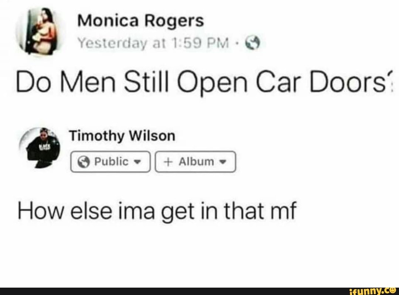Click the plus icon before Album

click(x=168, y=162)
